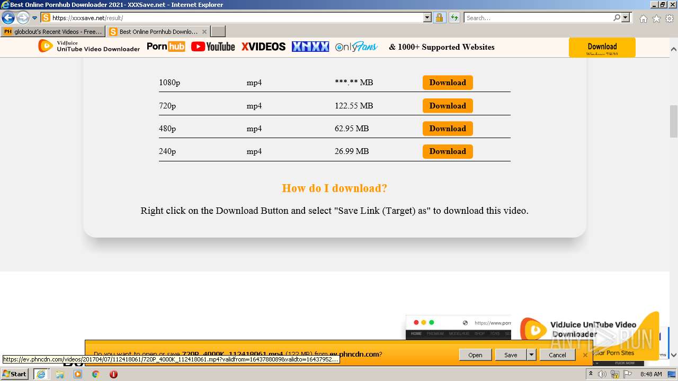The width and height of the screenshot is (678, 381).
Task: Close the current tab with X
Action: coord(204,32)
